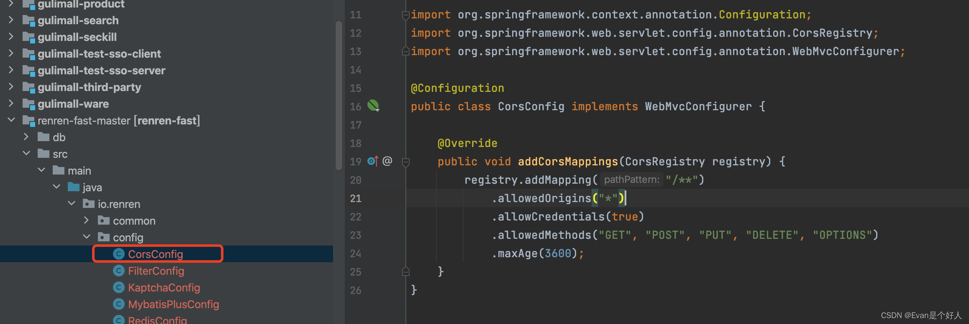This screenshot has width=969, height=324.
Task: Click the import fold end marker on line 13
Action: point(405,51)
